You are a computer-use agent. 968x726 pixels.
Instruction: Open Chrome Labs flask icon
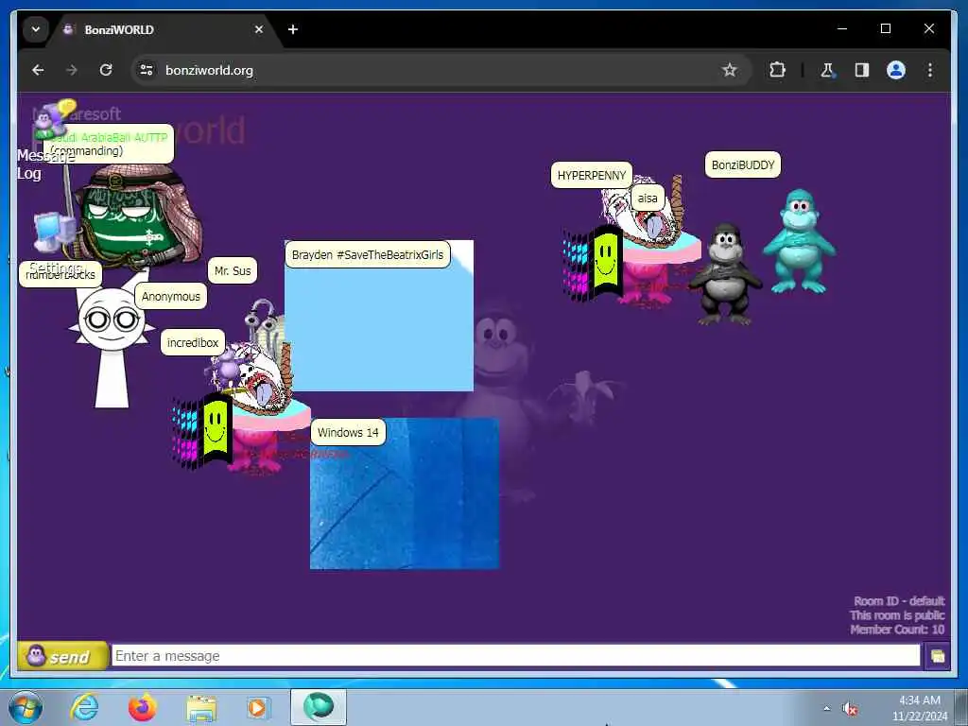[x=827, y=70]
